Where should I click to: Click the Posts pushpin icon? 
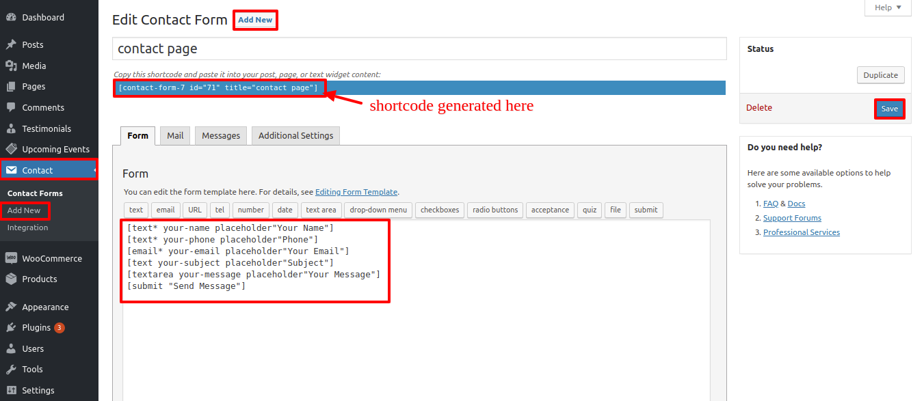pos(11,44)
